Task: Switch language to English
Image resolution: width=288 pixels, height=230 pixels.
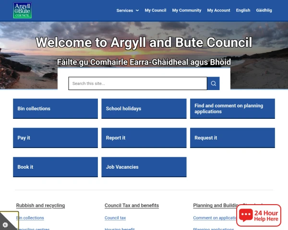Action: click(243, 10)
